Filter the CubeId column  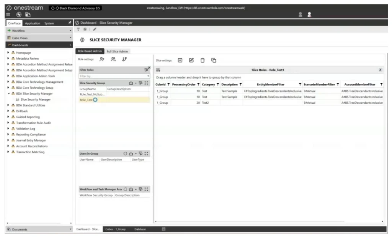click(168, 85)
